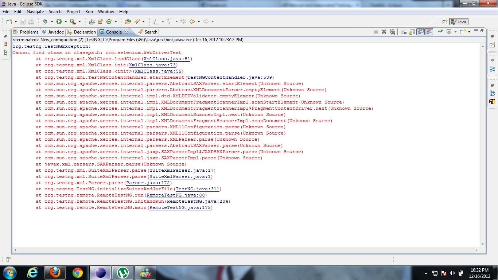Click the right-trim Task List fast view icon
The height and width of the screenshot is (280, 498).
492,45
